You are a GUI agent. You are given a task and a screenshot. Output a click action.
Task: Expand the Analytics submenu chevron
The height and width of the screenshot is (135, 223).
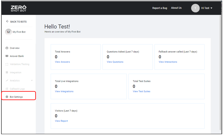[x=32, y=80]
